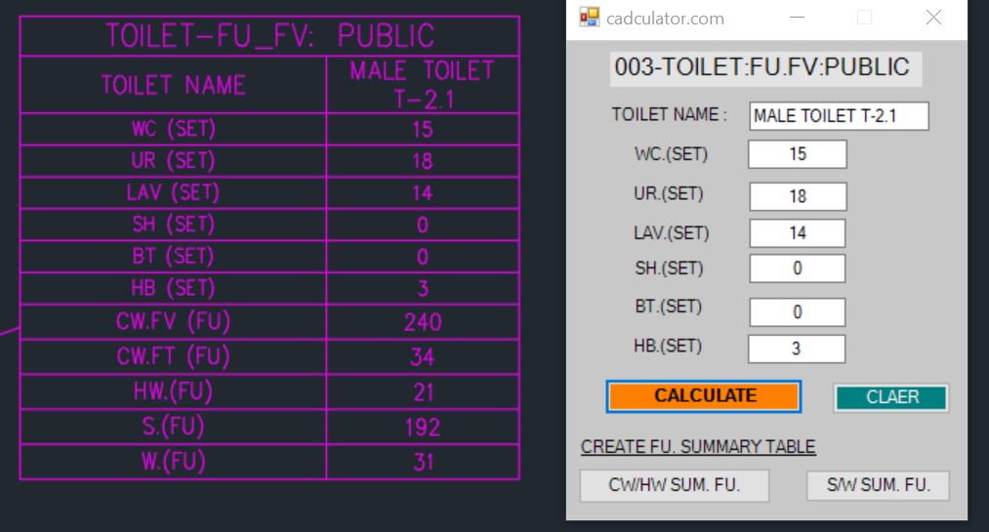Click the CREATE FU. SUMMARY TABLE label

tap(698, 447)
